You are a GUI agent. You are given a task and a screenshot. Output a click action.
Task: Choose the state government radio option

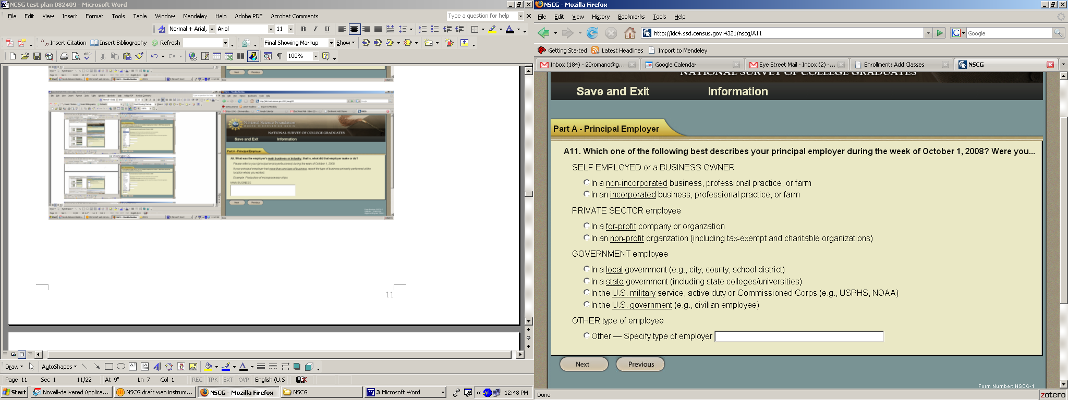coord(587,281)
